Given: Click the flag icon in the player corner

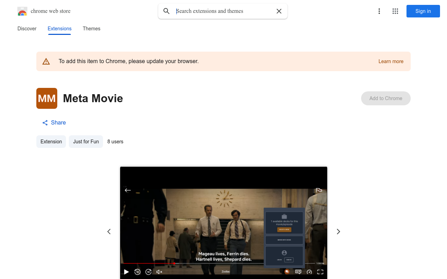Looking at the screenshot, I should [x=319, y=190].
